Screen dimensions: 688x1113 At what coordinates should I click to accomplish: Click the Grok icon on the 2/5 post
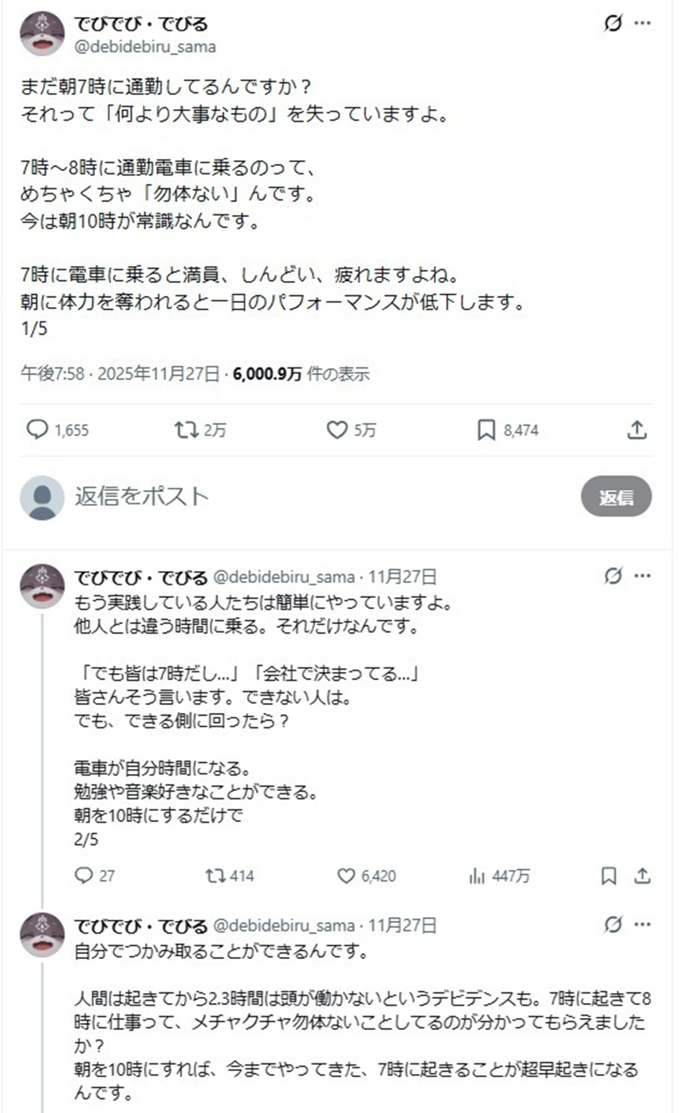pyautogui.click(x=613, y=575)
